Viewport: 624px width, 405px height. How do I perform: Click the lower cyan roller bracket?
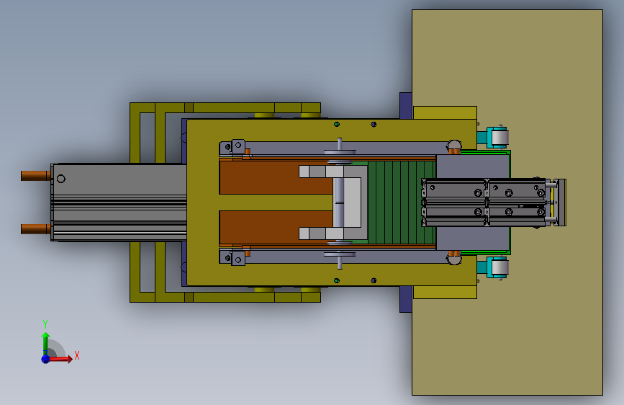point(493,267)
